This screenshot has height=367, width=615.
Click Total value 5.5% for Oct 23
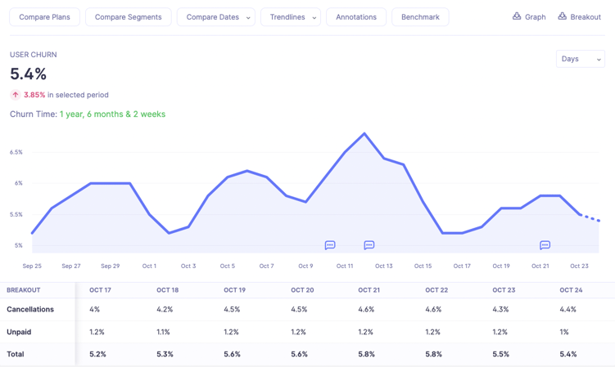(x=501, y=354)
